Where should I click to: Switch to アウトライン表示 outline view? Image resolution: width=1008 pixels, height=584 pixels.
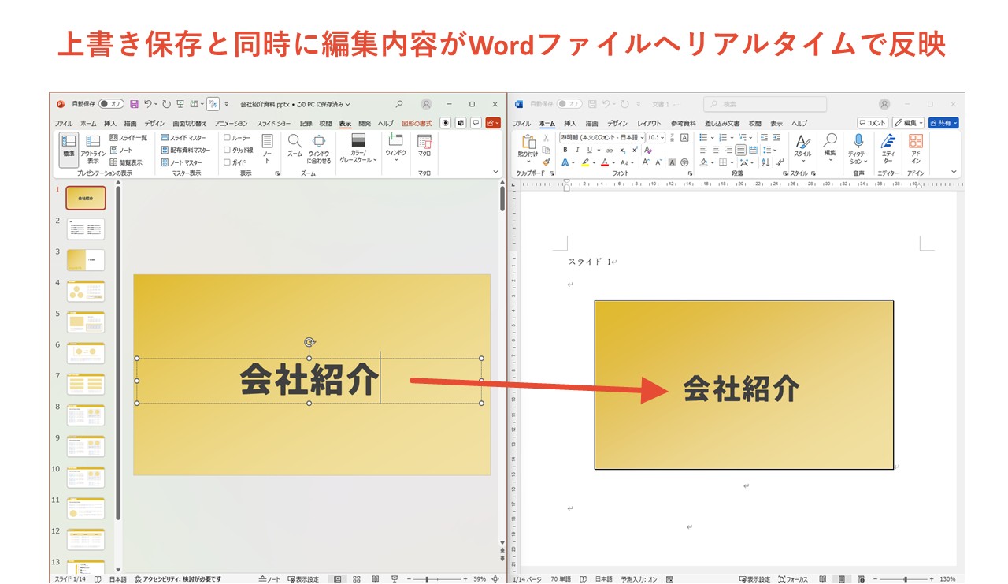coord(93,149)
